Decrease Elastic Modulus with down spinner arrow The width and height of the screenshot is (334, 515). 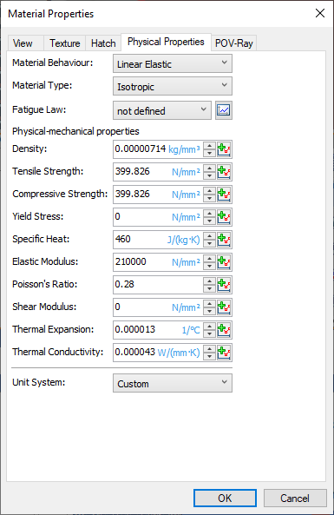(209, 266)
